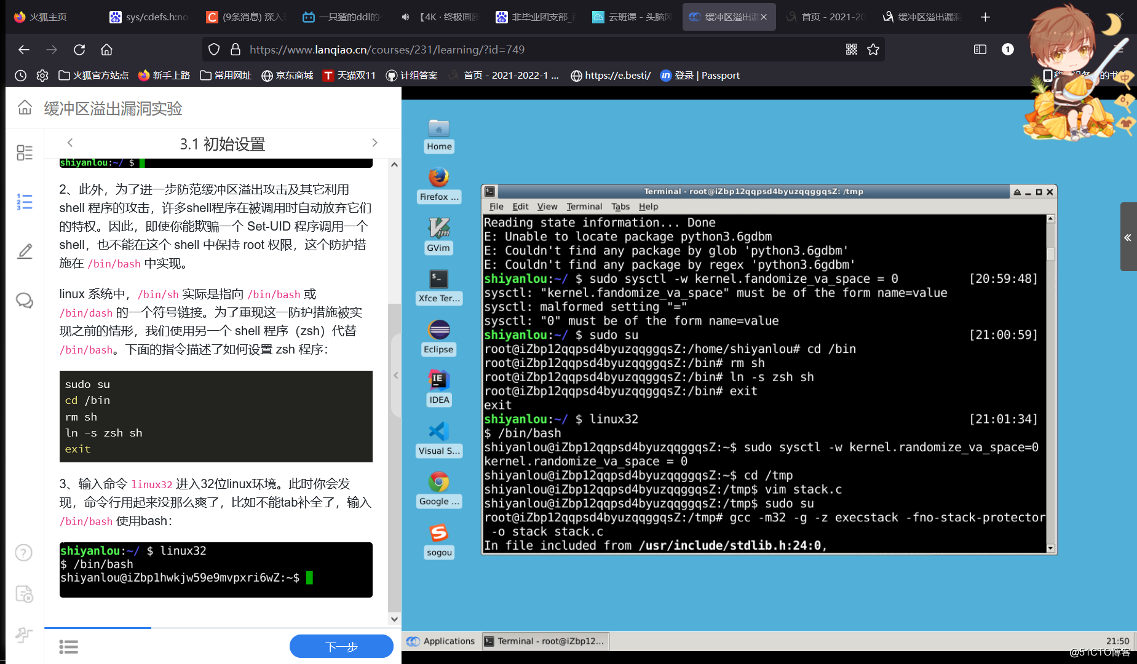Image resolution: width=1137 pixels, height=664 pixels.
Task: Click the browser address bar URL
Action: coord(387,49)
